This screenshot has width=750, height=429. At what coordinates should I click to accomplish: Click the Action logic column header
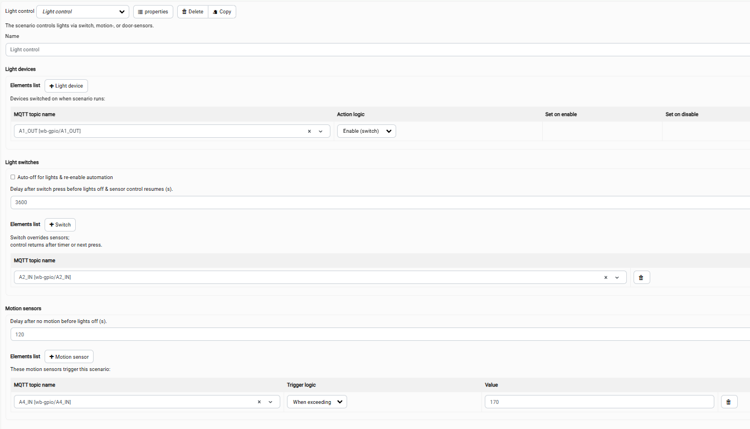coord(350,114)
